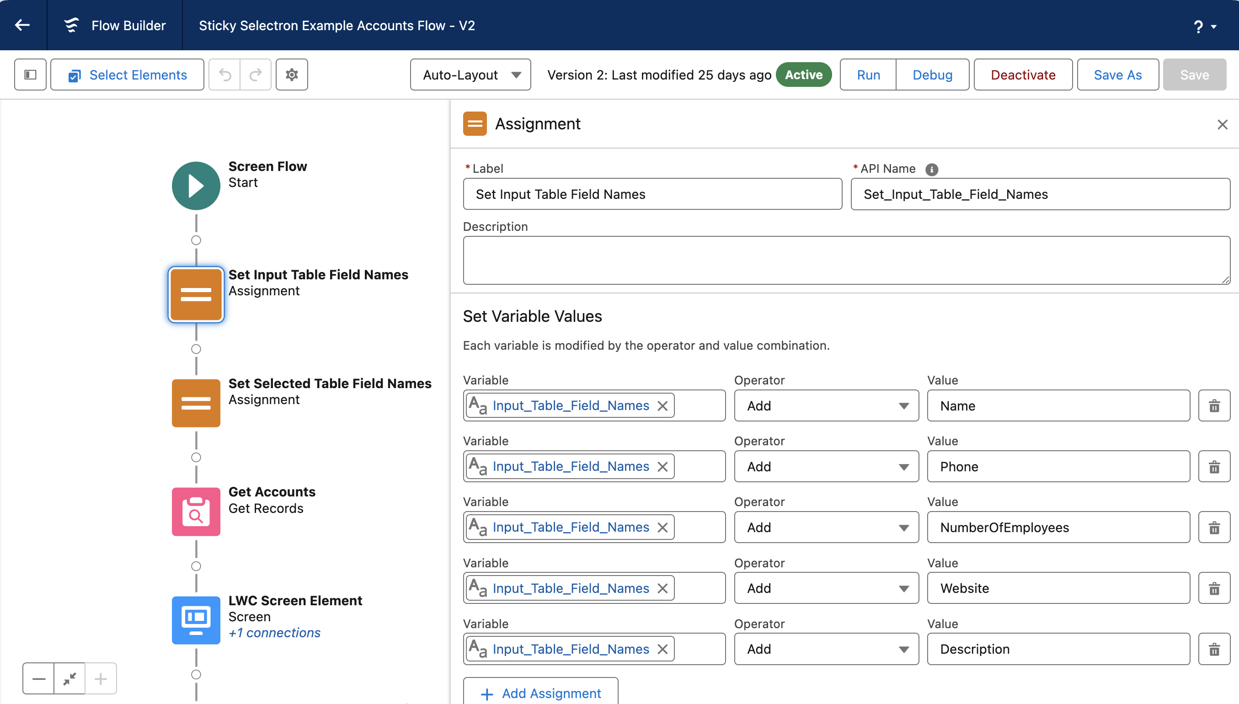Screen dimensions: 1239x704
Task: Deactivate the flow
Action: [1023, 75]
